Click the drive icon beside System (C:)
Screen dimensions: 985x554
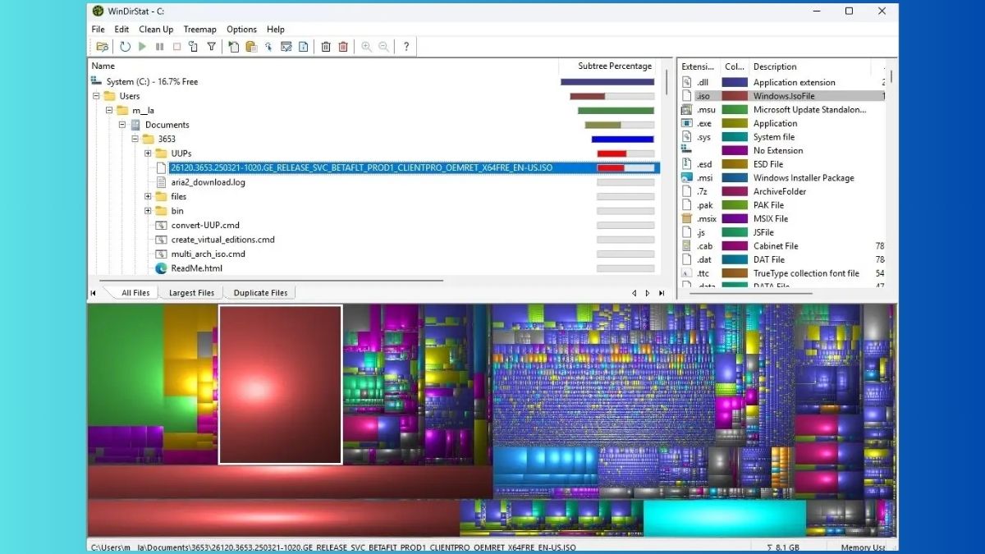[x=96, y=81]
